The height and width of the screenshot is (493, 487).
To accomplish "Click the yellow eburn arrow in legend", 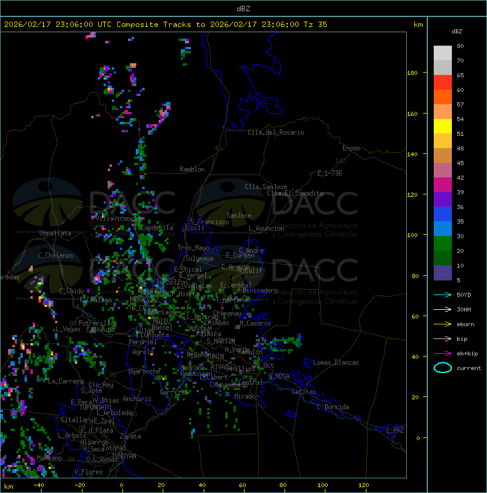I will (x=443, y=324).
